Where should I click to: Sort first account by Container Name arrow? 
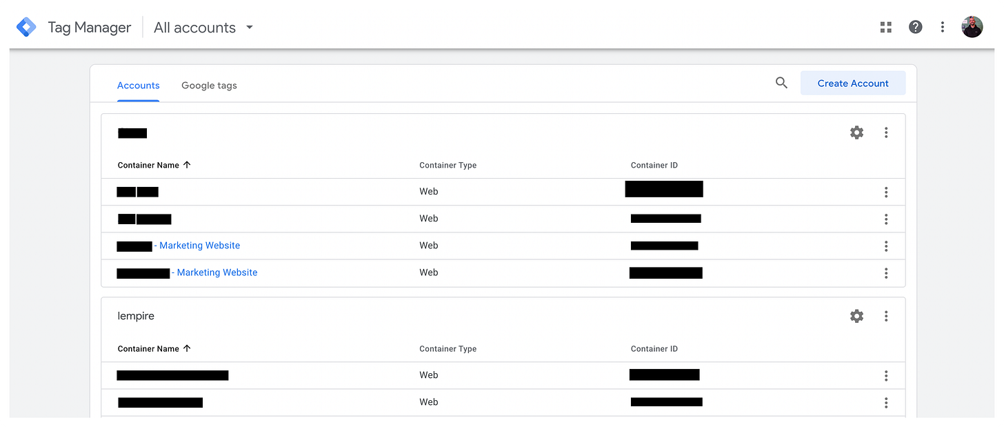tap(187, 165)
